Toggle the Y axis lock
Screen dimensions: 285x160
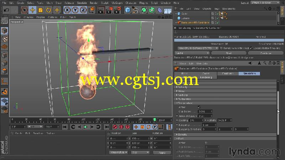75,10
